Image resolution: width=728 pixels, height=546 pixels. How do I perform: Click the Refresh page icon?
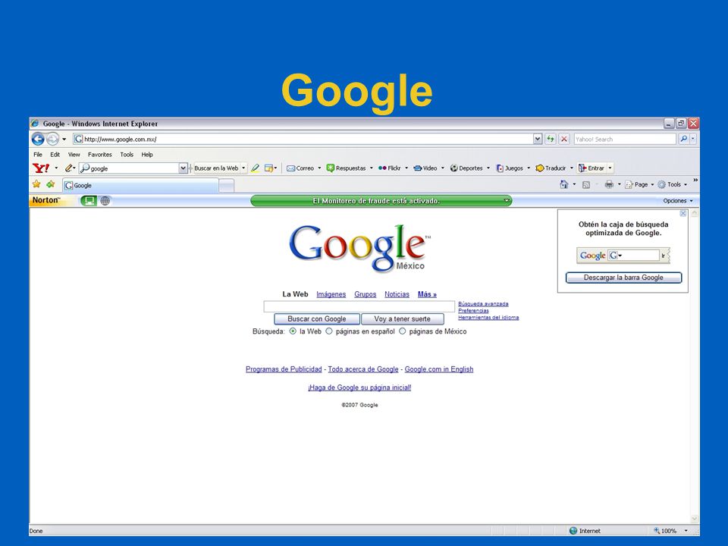[x=551, y=139]
